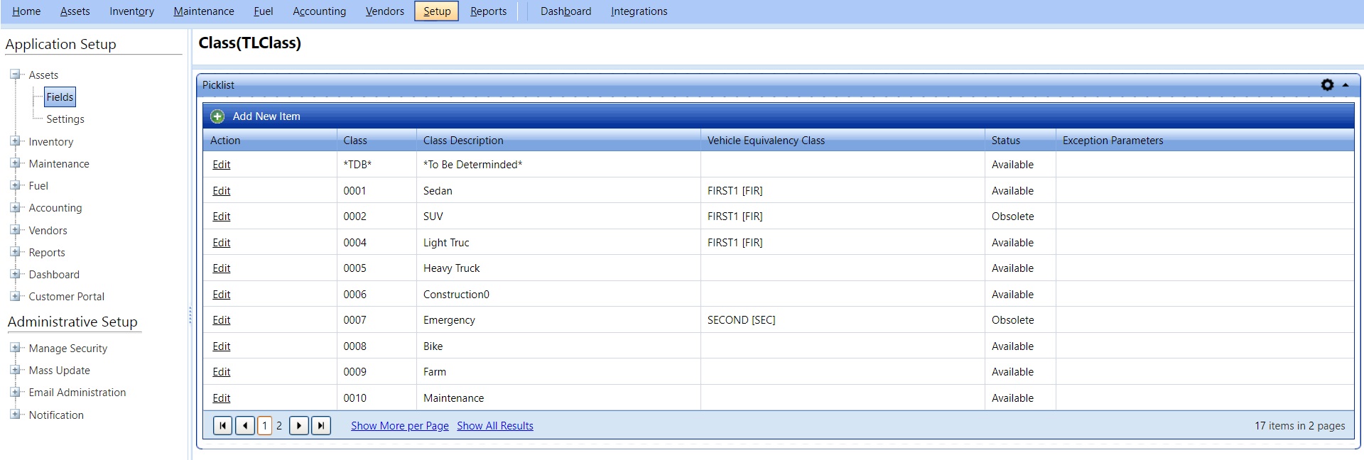
Task: Click Show All Results link
Action: coord(495,426)
